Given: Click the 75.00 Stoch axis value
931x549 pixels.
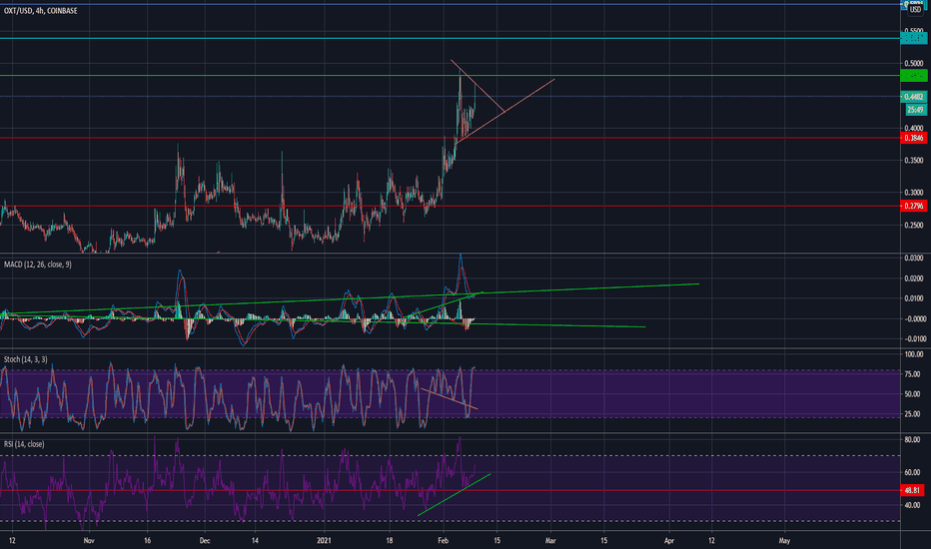Looking at the screenshot, I should pos(912,374).
